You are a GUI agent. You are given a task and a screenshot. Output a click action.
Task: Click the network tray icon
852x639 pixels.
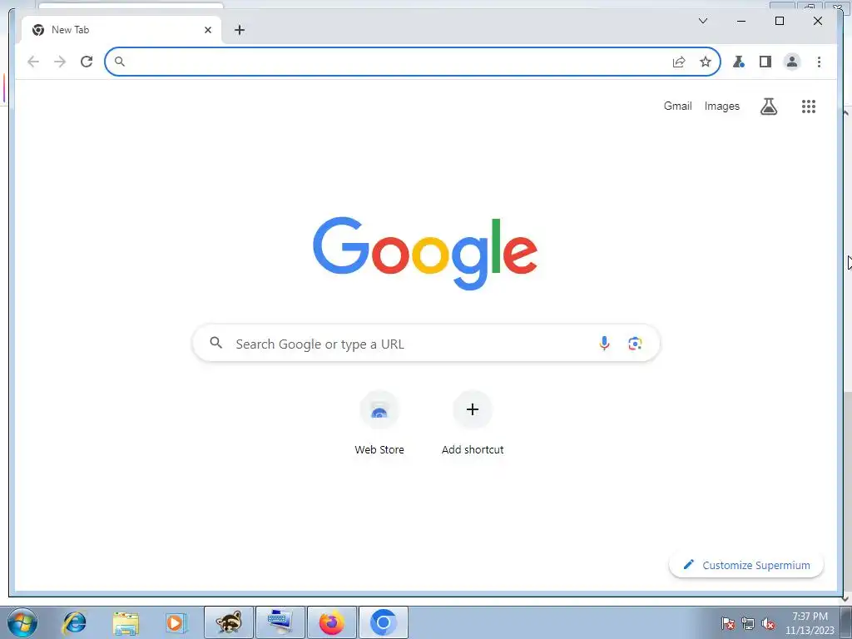(748, 624)
